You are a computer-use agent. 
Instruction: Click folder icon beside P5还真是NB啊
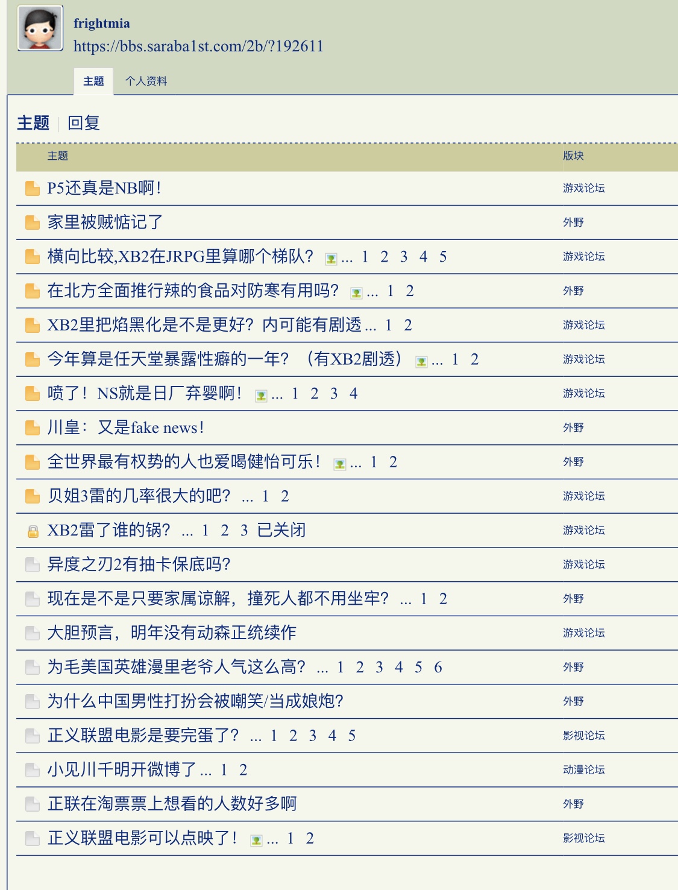(33, 189)
